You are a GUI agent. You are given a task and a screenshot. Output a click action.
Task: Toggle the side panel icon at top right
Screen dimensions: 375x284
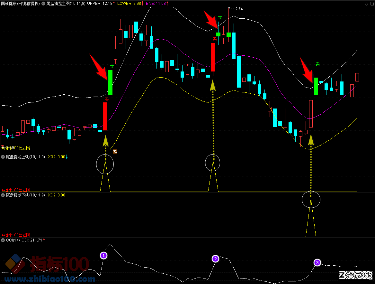[x=372, y=4]
